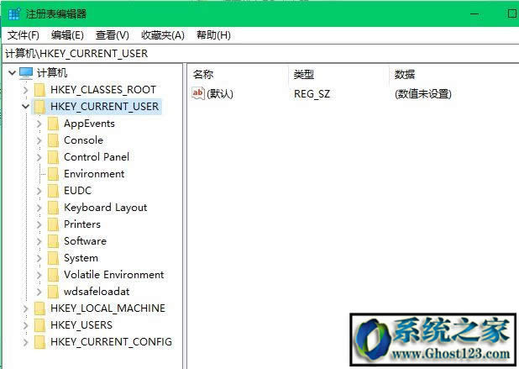Select the Keyboard Layout key
519x369 pixels.
[x=105, y=208]
